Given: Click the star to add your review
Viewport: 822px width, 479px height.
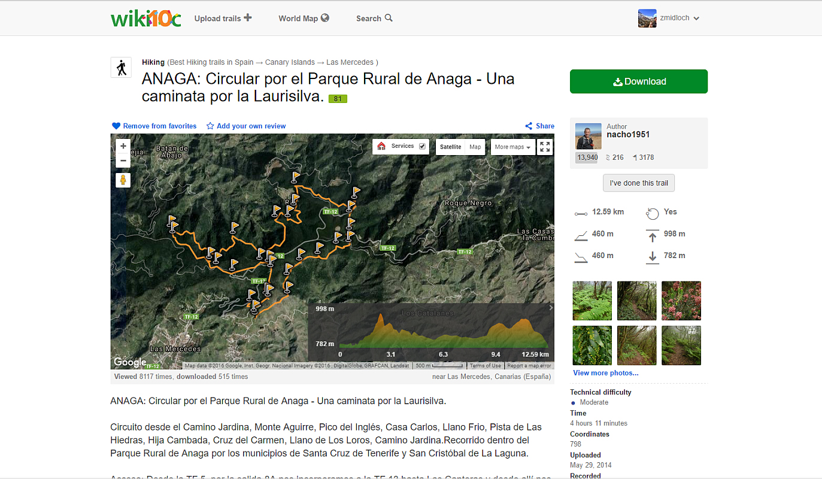Looking at the screenshot, I should pyautogui.click(x=210, y=126).
